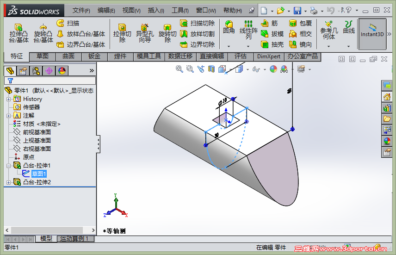This screenshot has width=396, height=255.
Task: Collapse the 凸台-拉伸1 feature node
Action: point(9,166)
